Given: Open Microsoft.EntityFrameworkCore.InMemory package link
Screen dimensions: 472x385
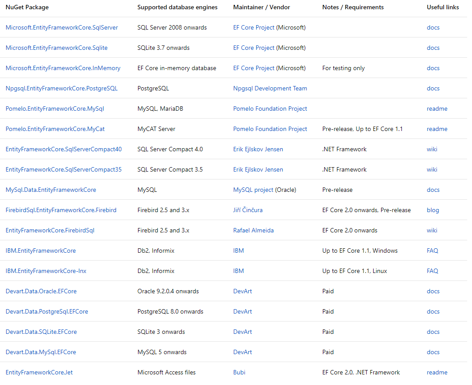Looking at the screenshot, I should click(x=63, y=68).
